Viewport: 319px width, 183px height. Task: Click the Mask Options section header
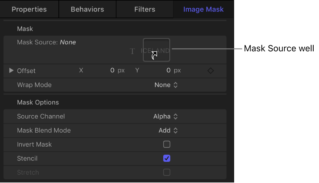pyautogui.click(x=38, y=102)
